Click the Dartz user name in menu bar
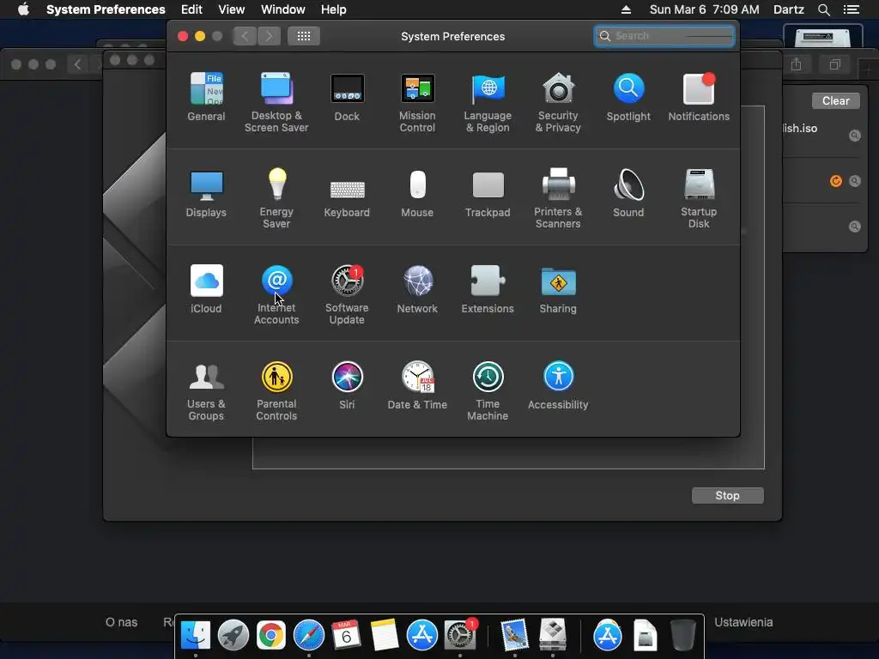This screenshot has height=659, width=879. pyautogui.click(x=788, y=9)
